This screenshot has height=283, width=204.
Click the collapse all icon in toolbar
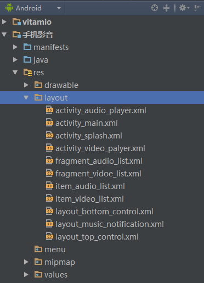[166, 8]
